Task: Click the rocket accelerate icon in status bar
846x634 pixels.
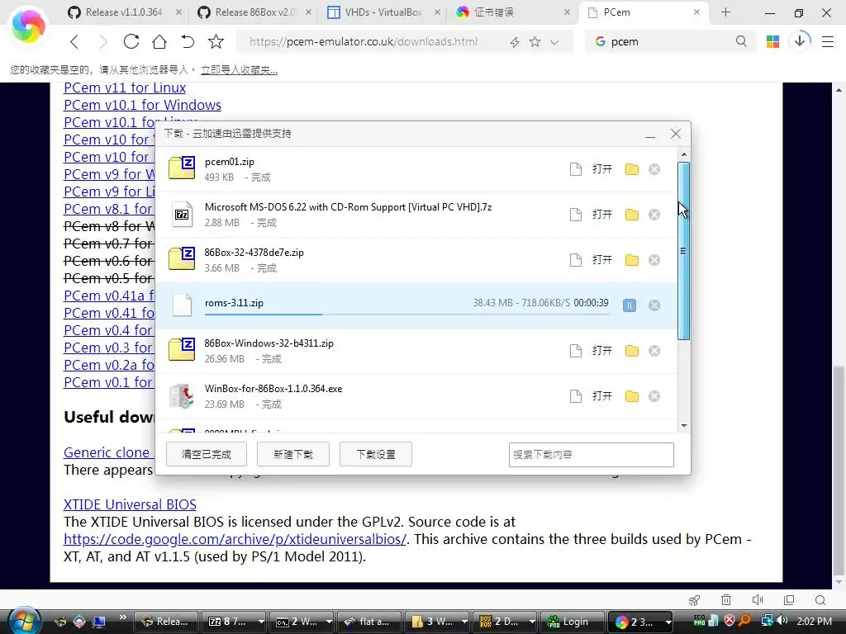Action: (694, 600)
